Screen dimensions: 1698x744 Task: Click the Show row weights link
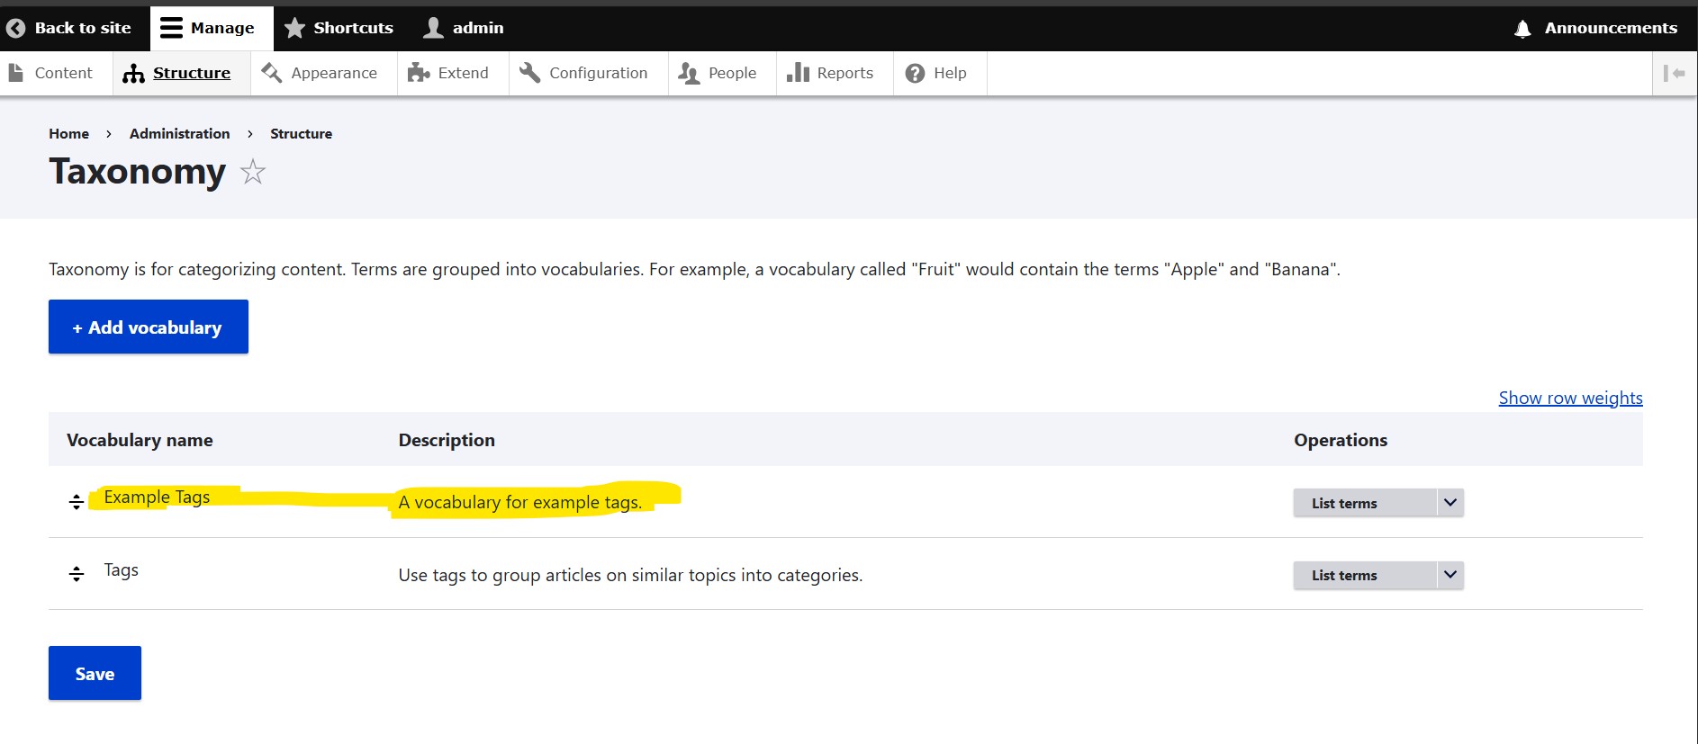pyautogui.click(x=1570, y=398)
